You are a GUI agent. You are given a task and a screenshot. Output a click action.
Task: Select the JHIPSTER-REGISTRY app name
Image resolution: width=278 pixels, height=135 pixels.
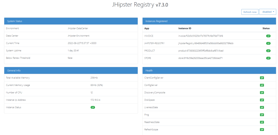154,43
